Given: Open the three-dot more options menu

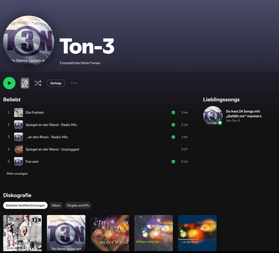Looking at the screenshot, I should [74, 83].
